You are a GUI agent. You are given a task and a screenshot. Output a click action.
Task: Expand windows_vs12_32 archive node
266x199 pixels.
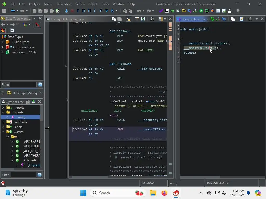2,52
